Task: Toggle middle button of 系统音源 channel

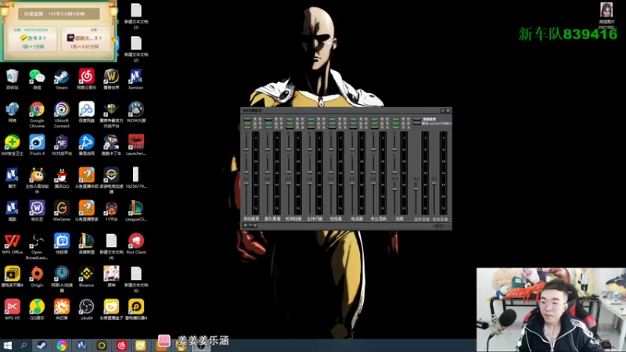Action: pyautogui.click(x=247, y=123)
